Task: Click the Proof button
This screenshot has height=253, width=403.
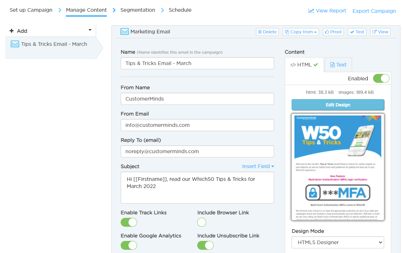Action: point(333,32)
